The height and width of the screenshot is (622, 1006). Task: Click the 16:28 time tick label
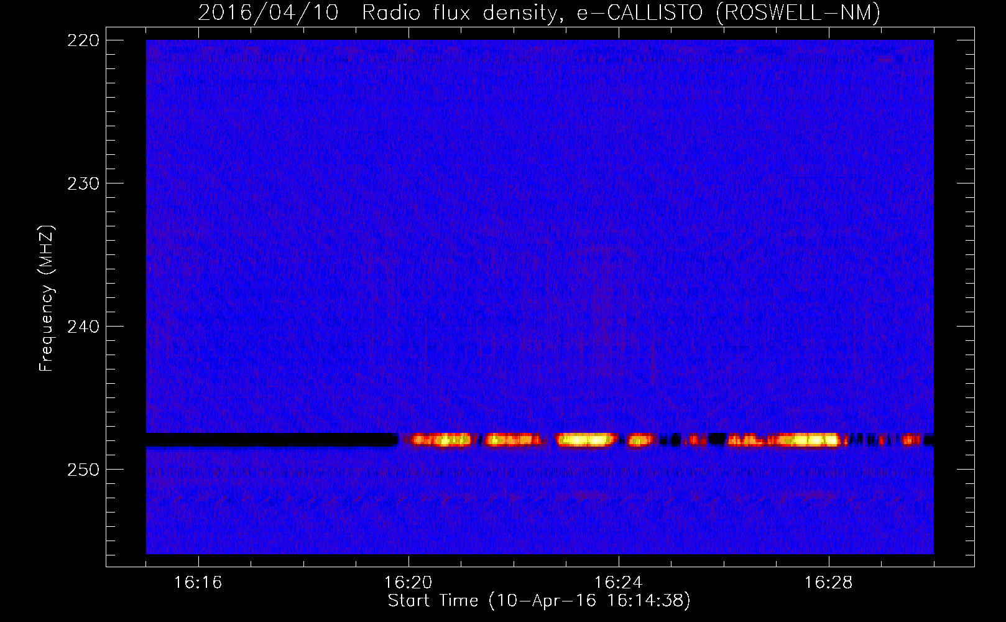pos(828,582)
